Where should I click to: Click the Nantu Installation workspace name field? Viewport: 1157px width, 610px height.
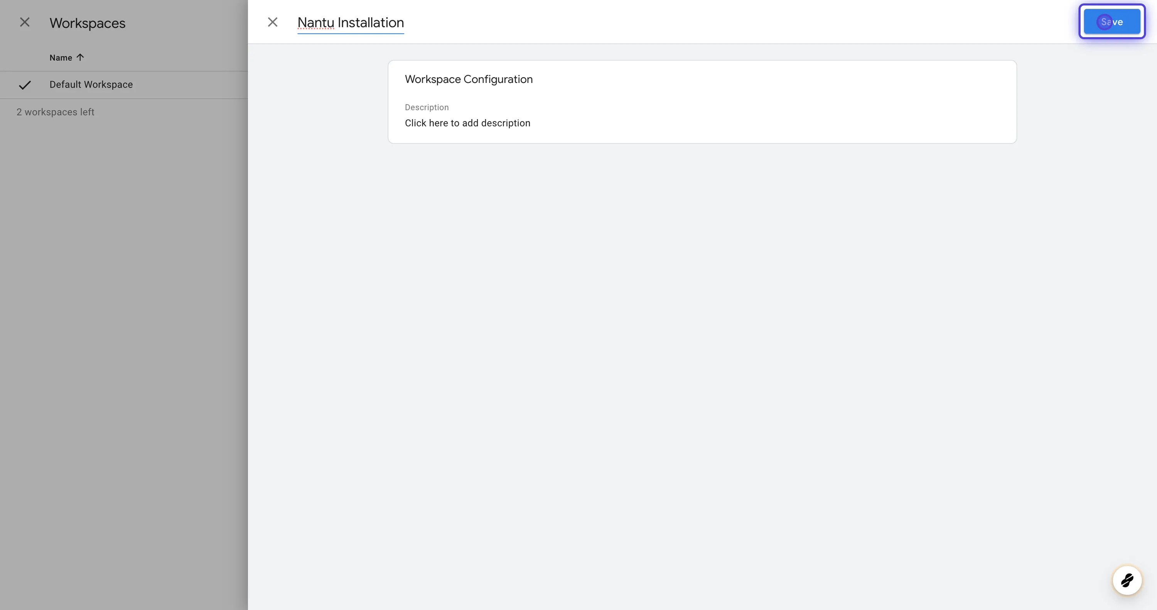(350, 22)
